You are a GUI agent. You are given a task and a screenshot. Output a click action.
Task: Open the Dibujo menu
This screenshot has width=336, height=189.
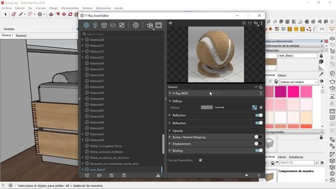[x=54, y=8]
